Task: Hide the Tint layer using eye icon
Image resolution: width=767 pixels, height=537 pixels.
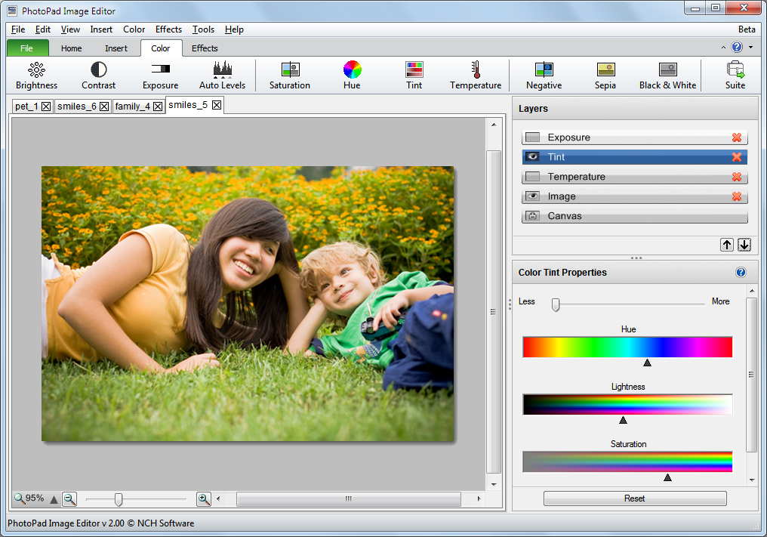Action: click(533, 157)
